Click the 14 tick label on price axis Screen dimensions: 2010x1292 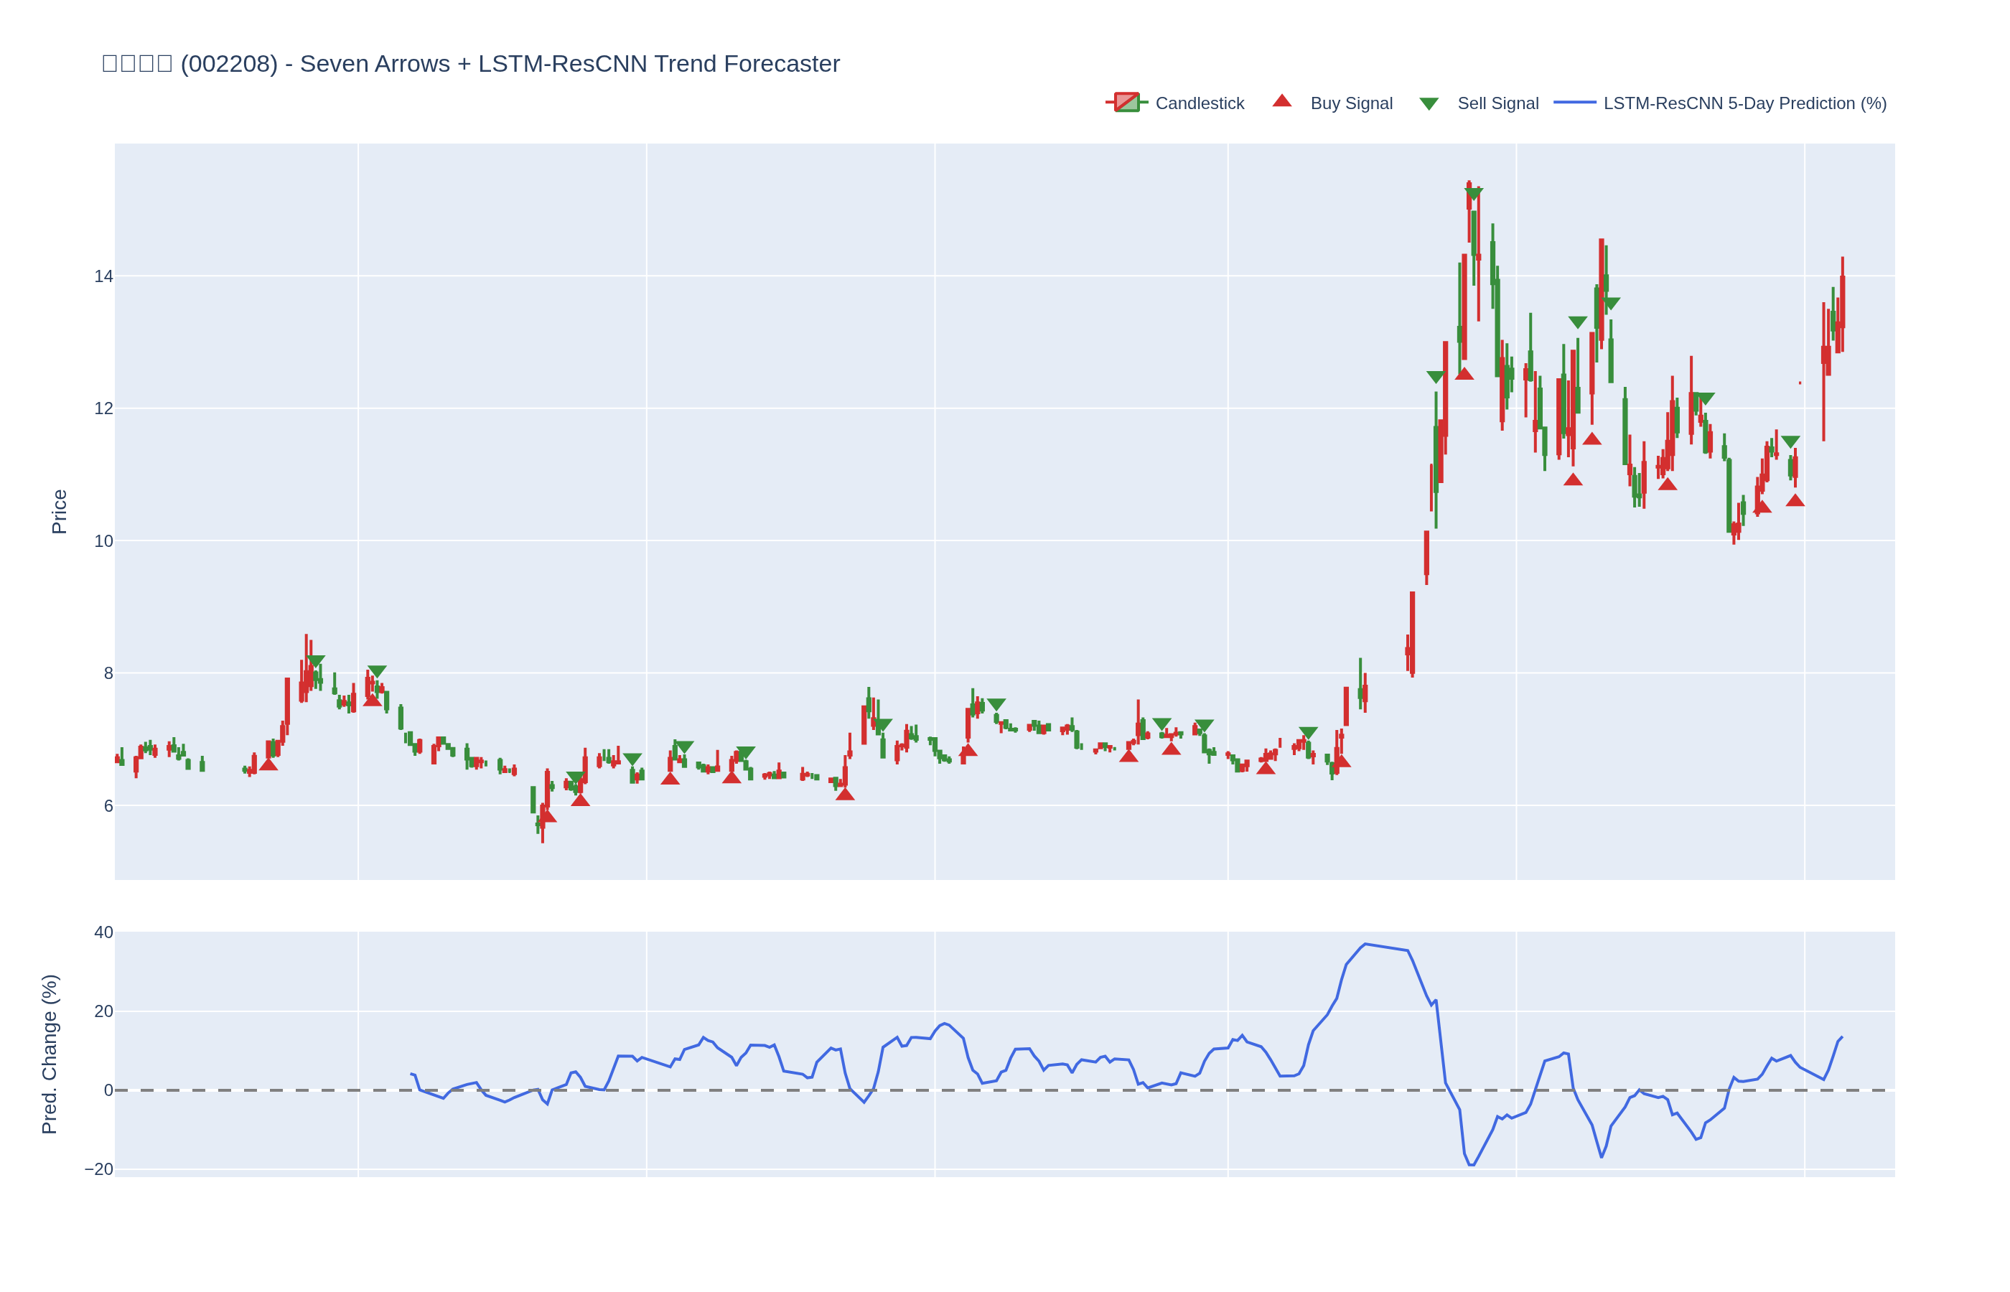[x=103, y=277]
